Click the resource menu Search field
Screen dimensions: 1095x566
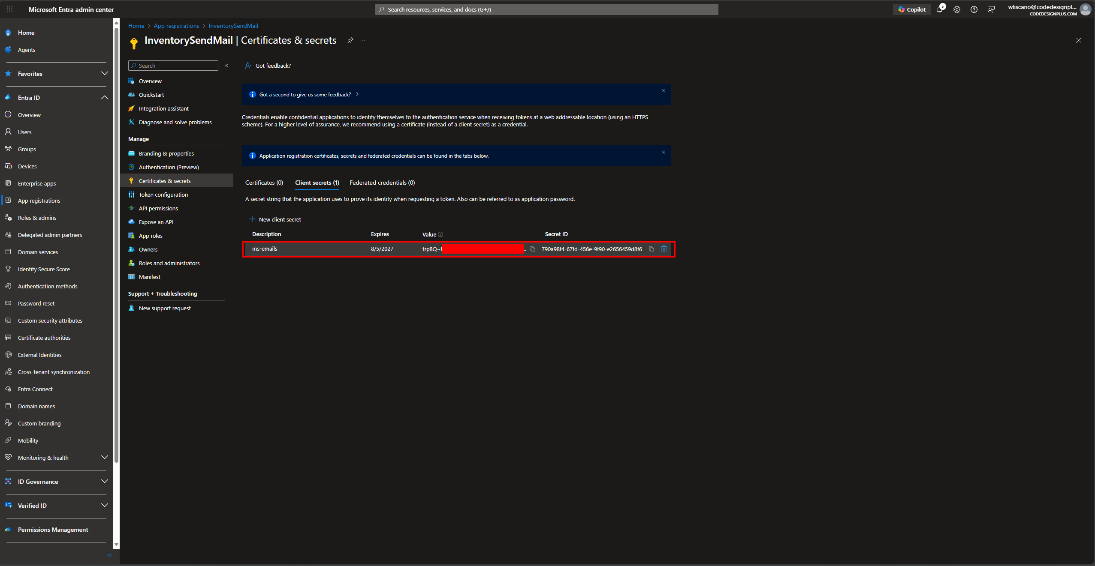pos(173,66)
